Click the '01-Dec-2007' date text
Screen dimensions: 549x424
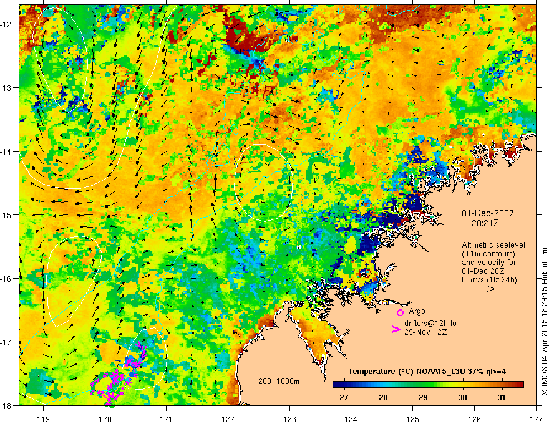click(488, 213)
